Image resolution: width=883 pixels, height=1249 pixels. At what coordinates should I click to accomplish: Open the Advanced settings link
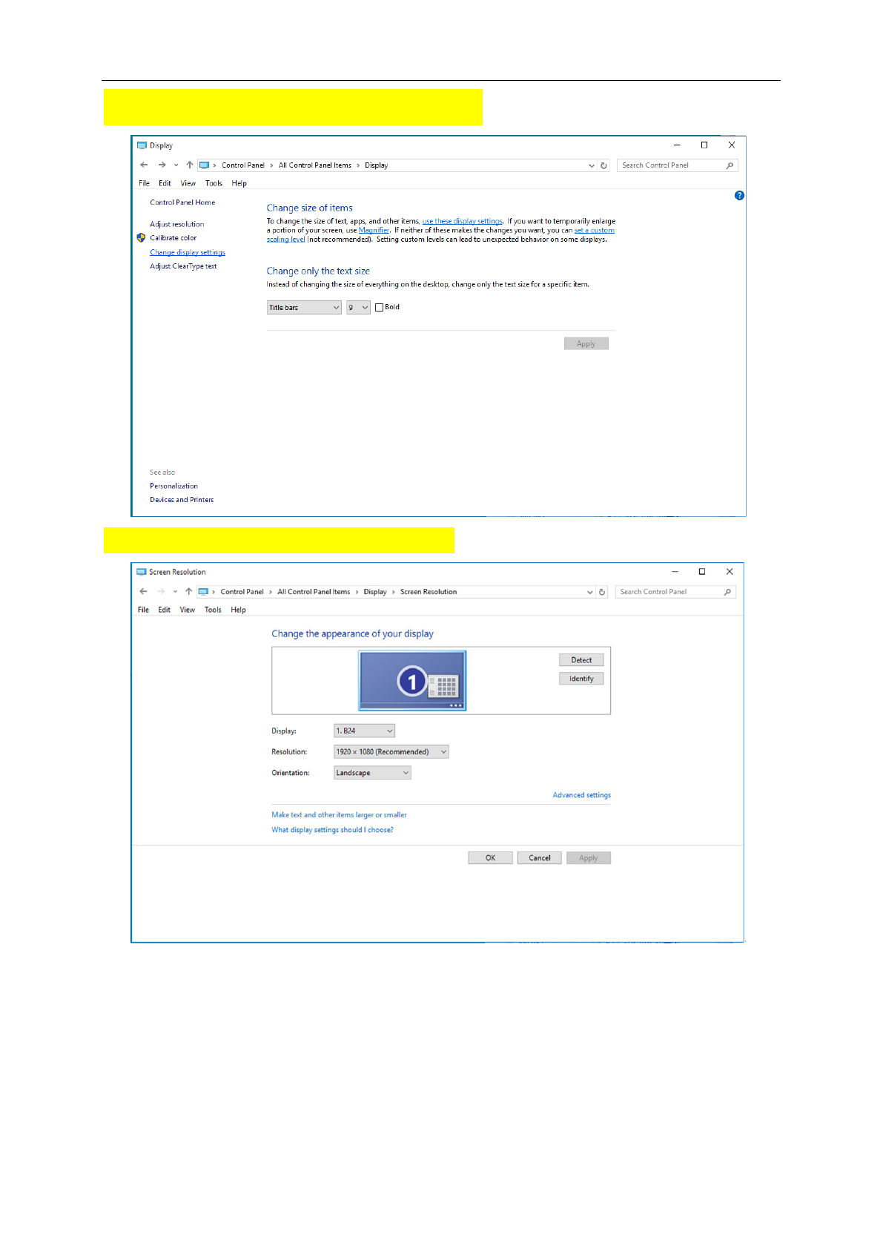point(581,795)
